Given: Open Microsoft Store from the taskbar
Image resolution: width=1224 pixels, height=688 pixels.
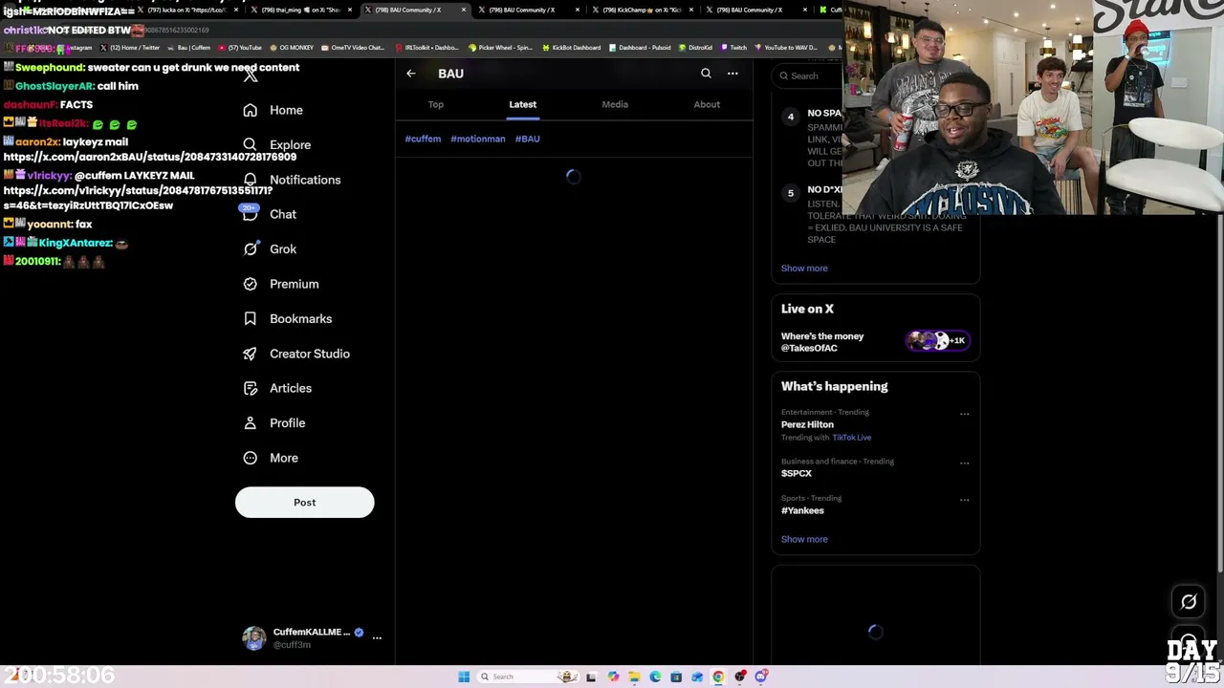Looking at the screenshot, I should point(676,677).
